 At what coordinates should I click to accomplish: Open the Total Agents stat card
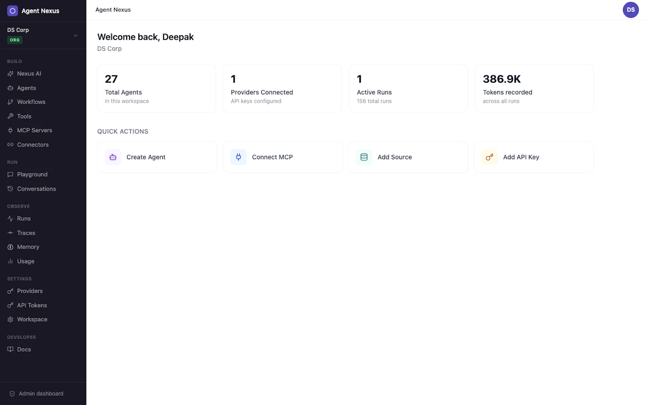[x=157, y=88]
